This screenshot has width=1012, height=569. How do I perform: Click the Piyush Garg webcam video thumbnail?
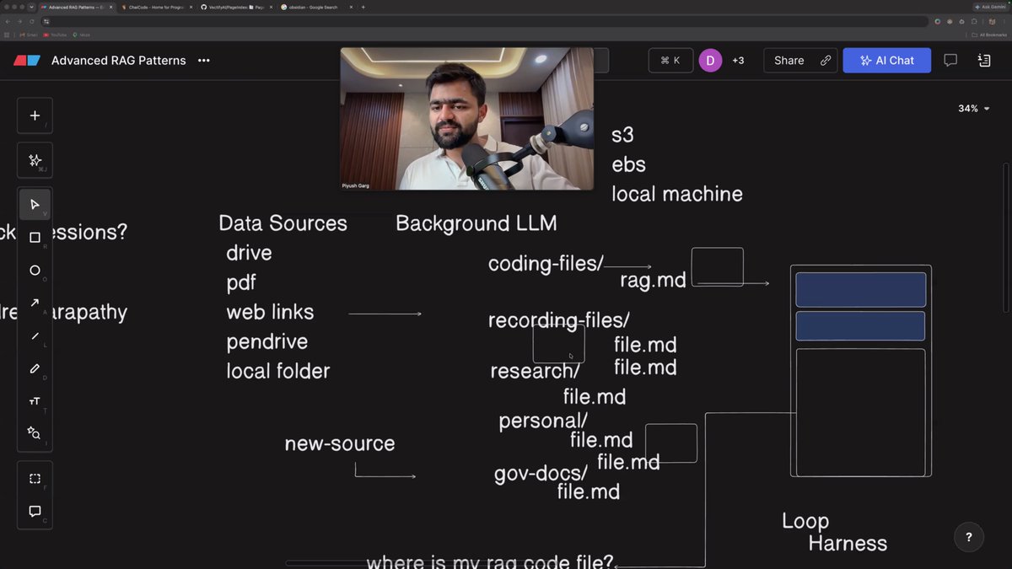point(466,119)
